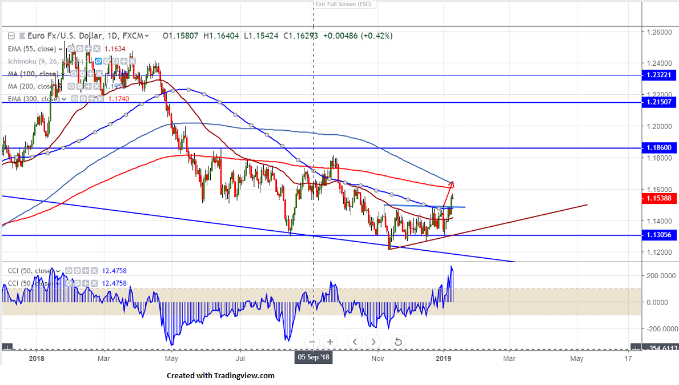
Task: Click the plus icon on EMA (300, close)
Action: point(92,99)
